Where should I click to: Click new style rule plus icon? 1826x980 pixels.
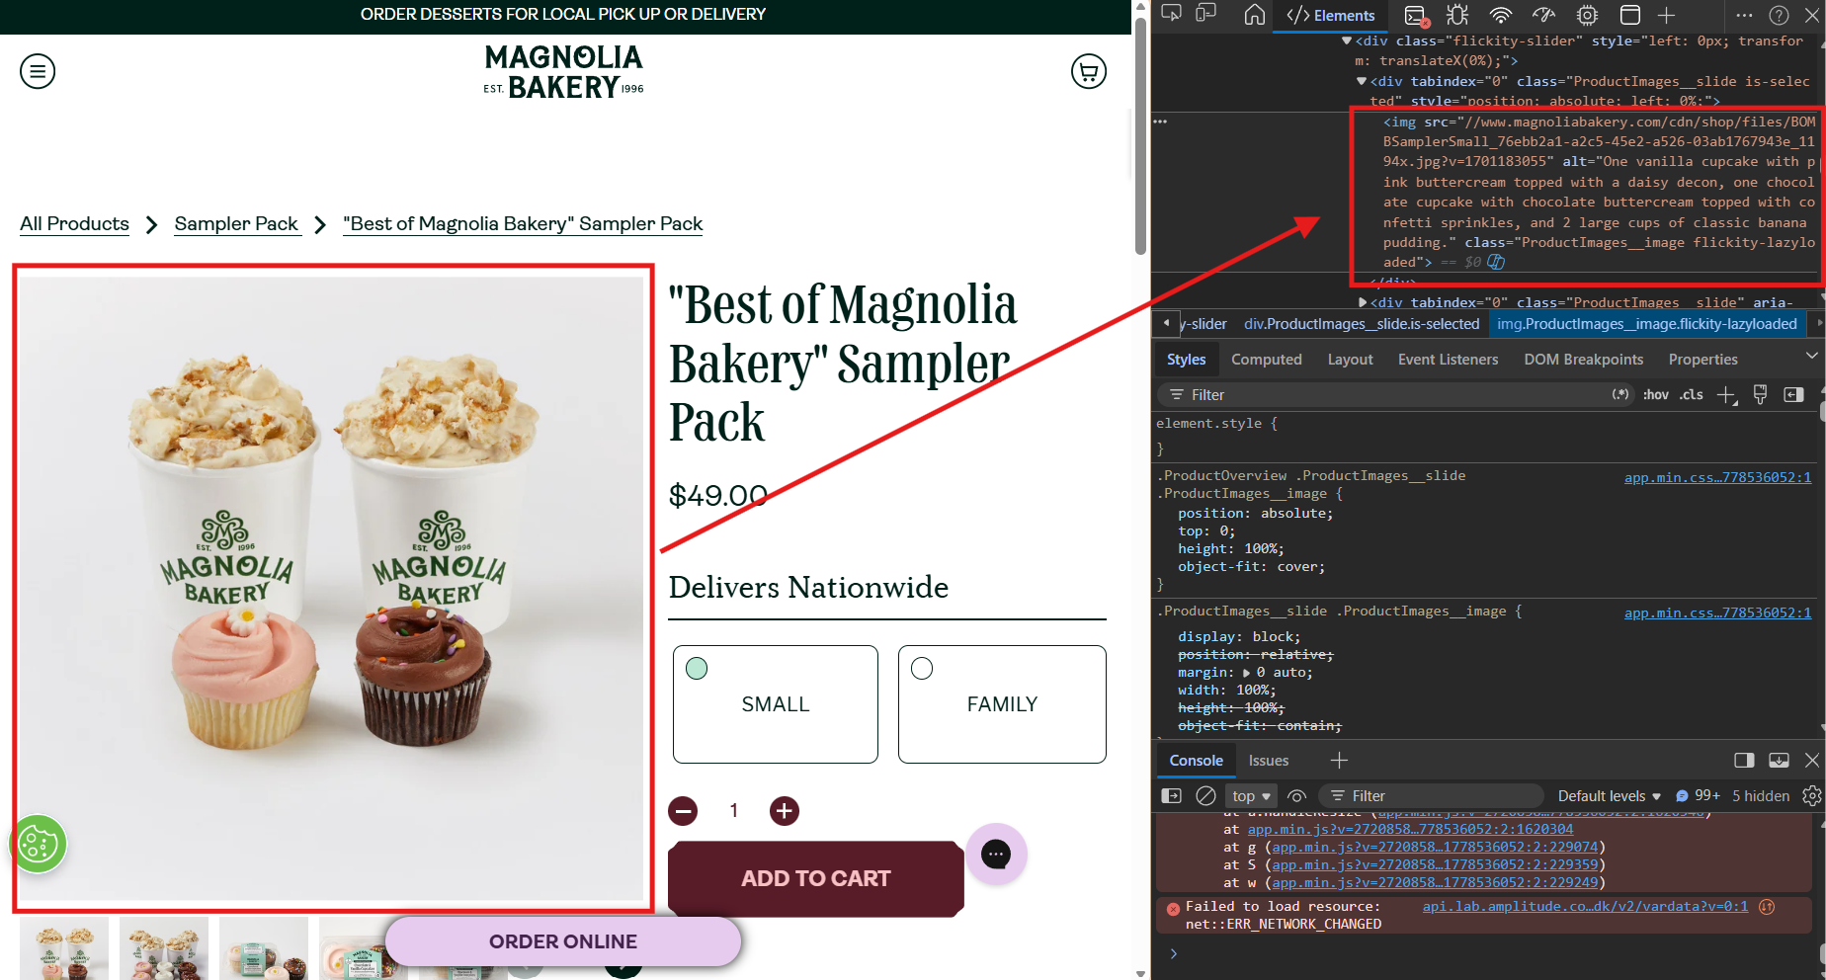coord(1726,395)
